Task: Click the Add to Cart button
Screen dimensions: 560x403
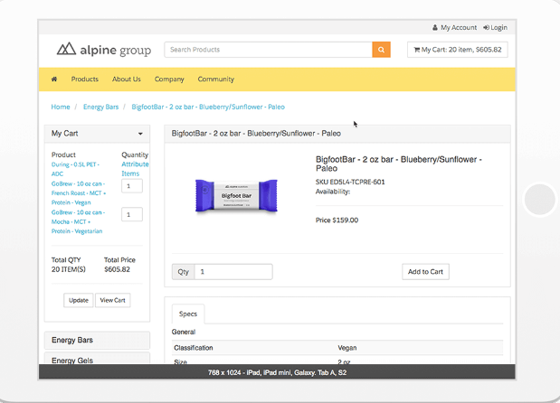Action: 425,271
